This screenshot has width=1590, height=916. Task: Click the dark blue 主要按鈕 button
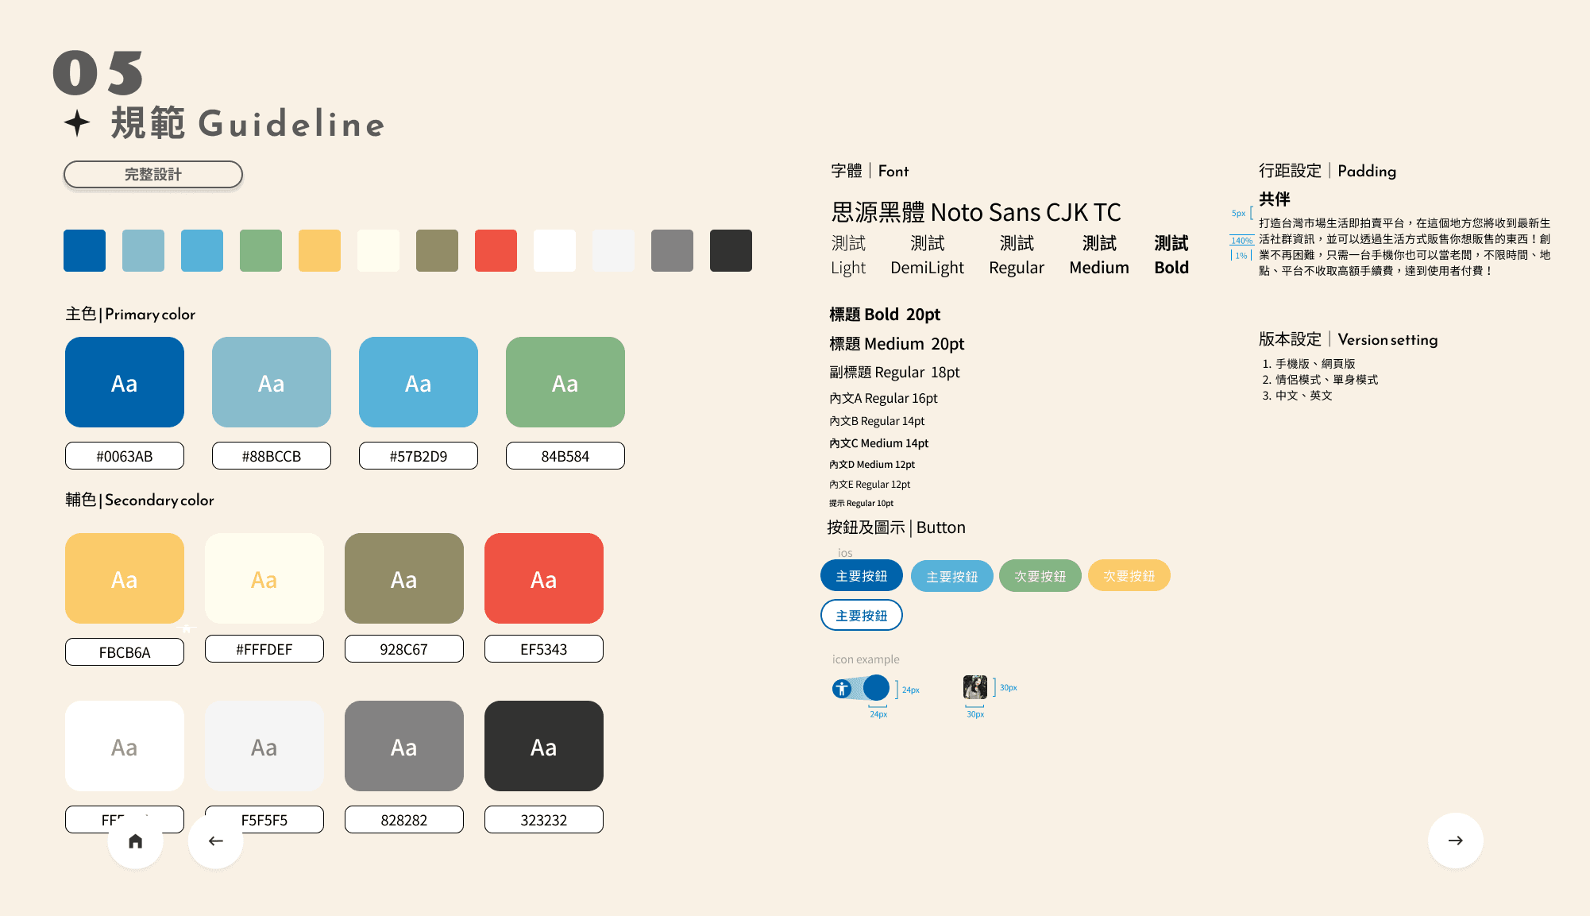click(862, 576)
